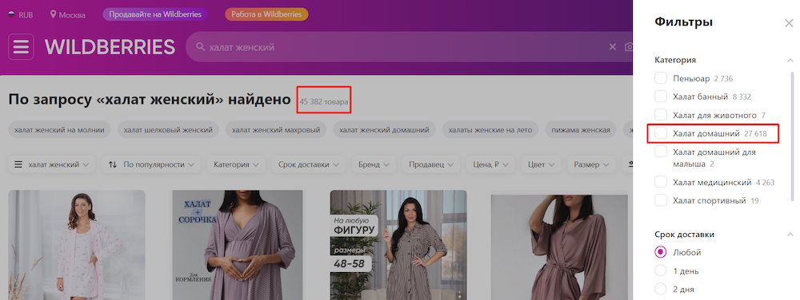Viewport: 800px width, 300px height.
Task: Collapse the Срок доставки section chevron
Action: 790,235
